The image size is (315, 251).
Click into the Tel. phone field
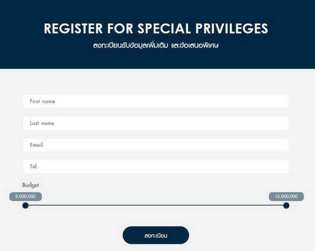pyautogui.click(x=156, y=167)
